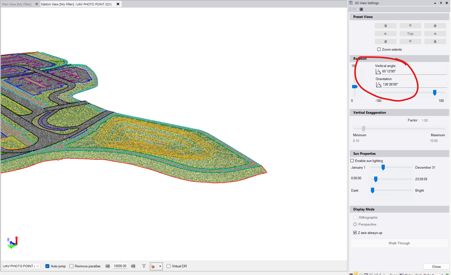Switch to the Plan View tab
451x275 pixels.
click(17, 4)
